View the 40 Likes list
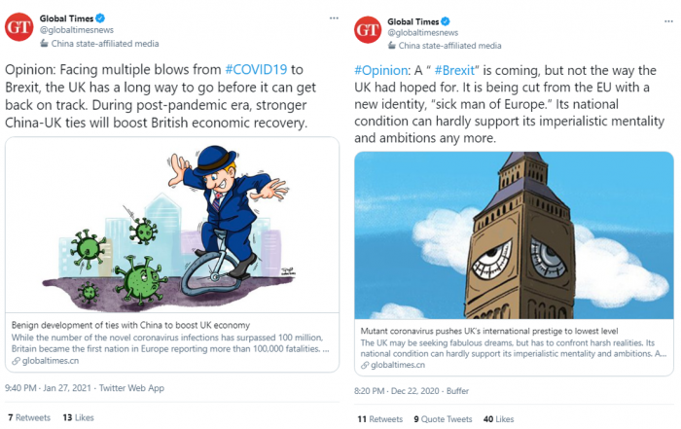Screen dimensions: 681x429 498,419
